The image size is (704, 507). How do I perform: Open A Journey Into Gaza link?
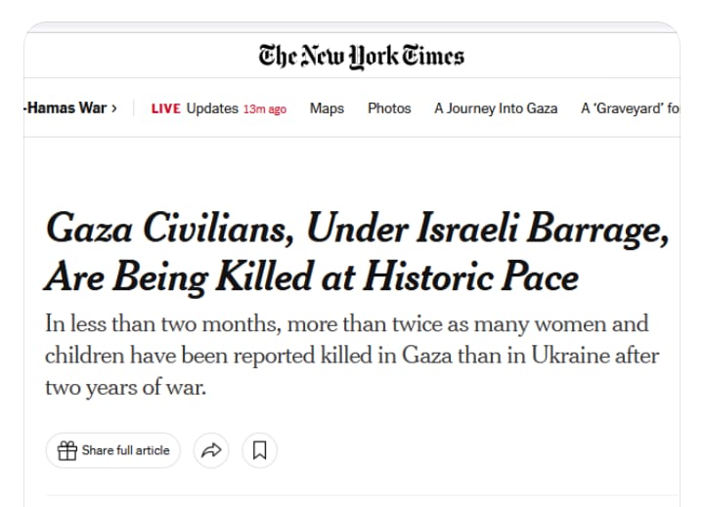pyautogui.click(x=496, y=108)
